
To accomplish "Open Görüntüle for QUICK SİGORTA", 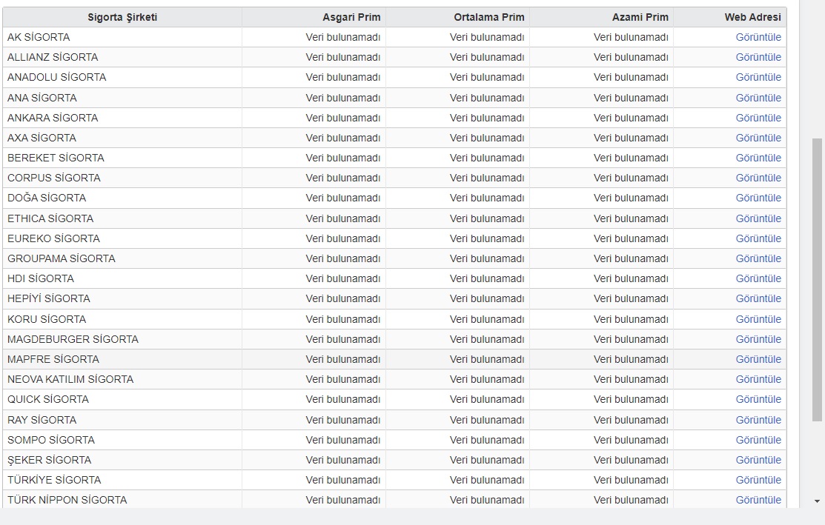I will pyautogui.click(x=758, y=399).
